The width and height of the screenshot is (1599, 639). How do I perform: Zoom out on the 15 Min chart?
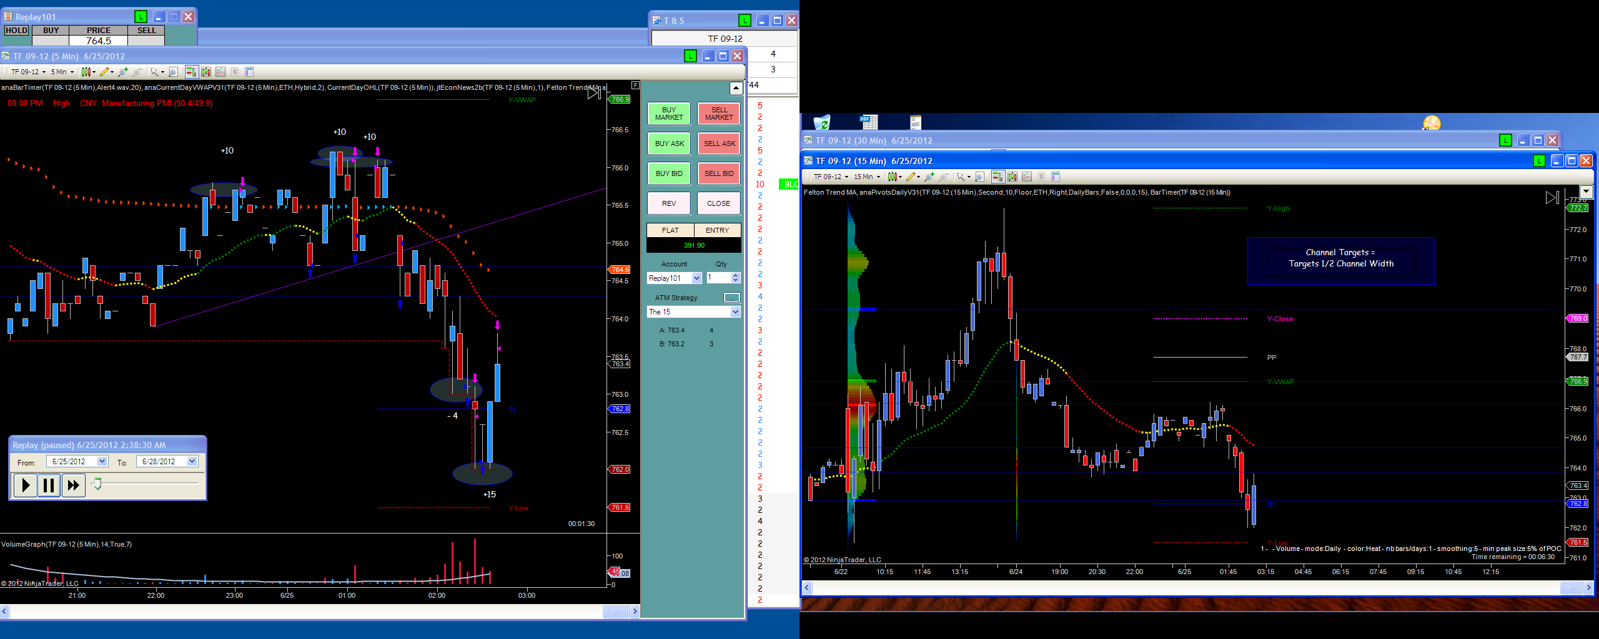coord(944,177)
